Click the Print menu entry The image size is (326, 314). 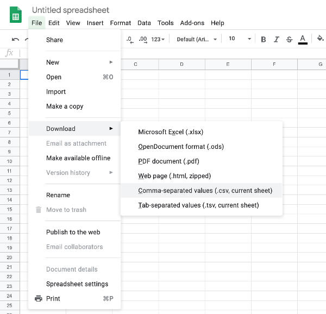[74, 298]
